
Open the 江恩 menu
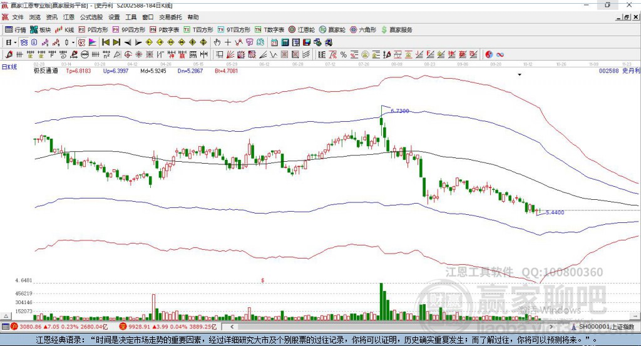point(69,17)
